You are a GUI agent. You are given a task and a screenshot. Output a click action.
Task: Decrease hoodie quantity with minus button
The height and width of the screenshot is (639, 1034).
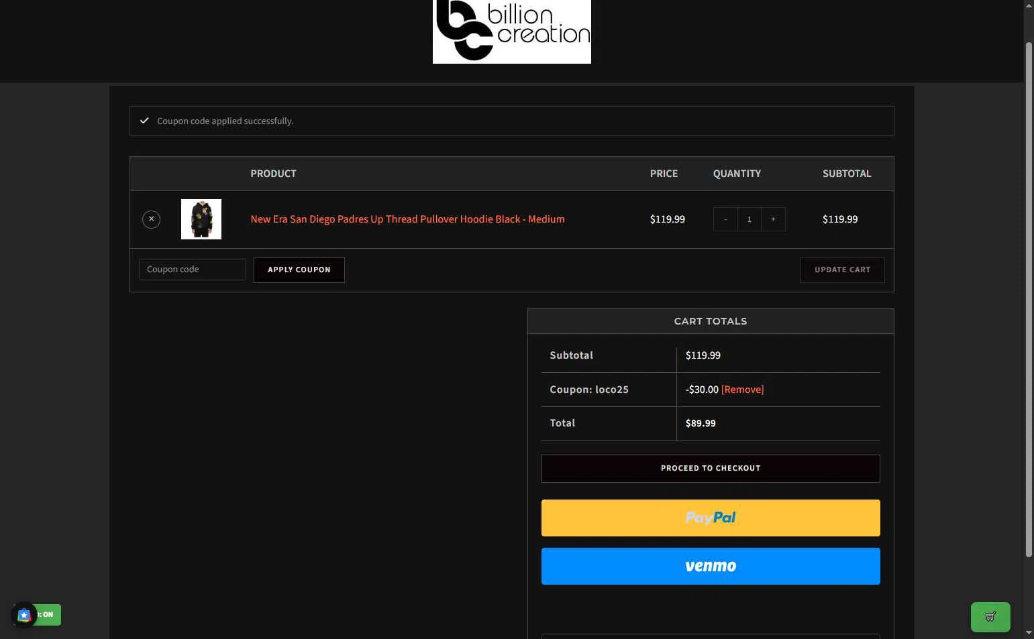click(725, 219)
